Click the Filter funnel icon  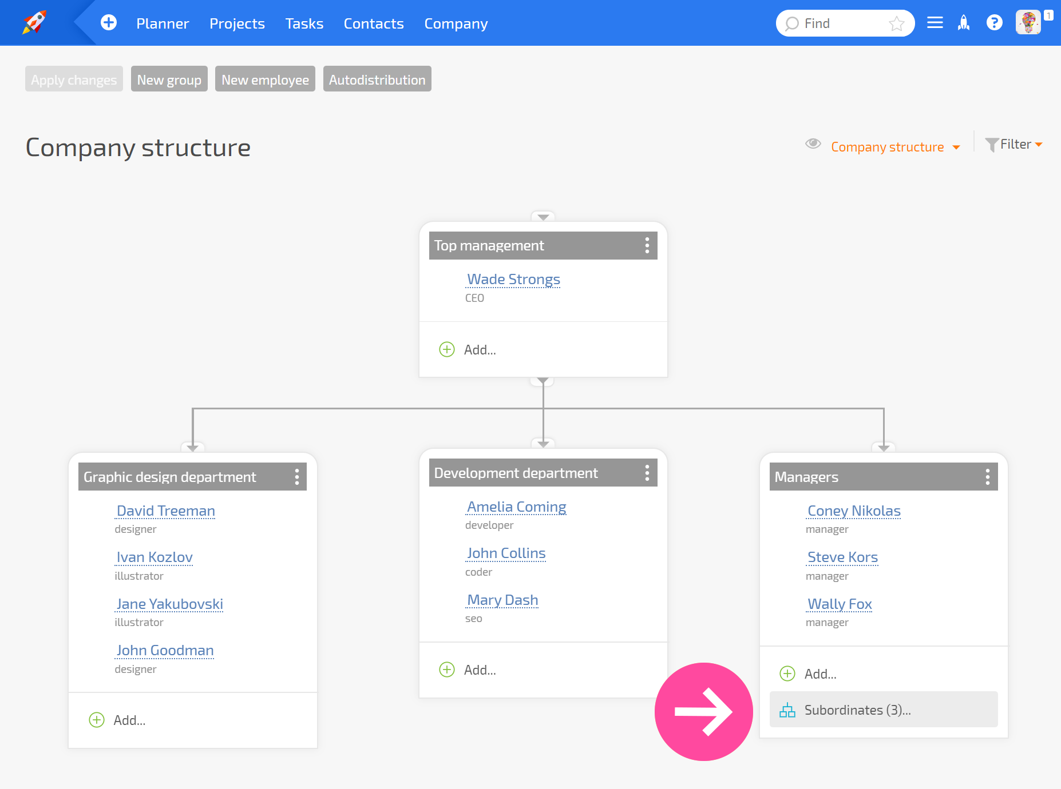click(x=992, y=145)
